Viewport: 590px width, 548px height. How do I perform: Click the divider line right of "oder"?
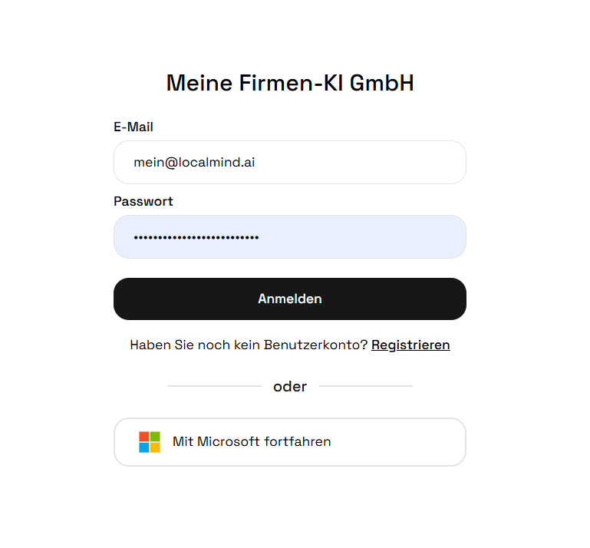[365, 386]
